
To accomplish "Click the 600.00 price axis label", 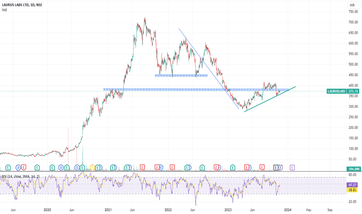I will (x=353, y=43).
